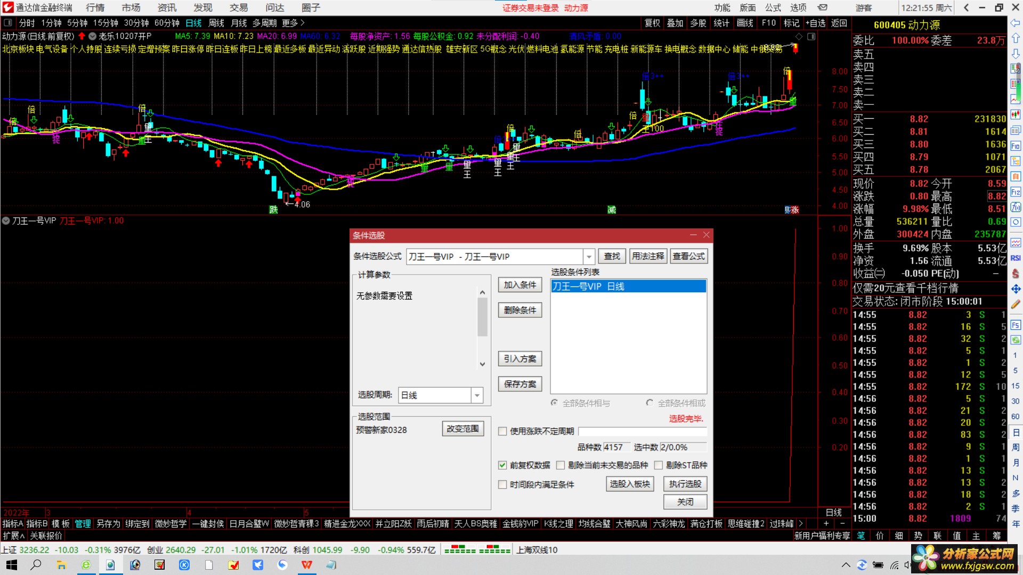Click the diamond icon above the price chart
Screen dimensions: 1023x575
click(798, 37)
